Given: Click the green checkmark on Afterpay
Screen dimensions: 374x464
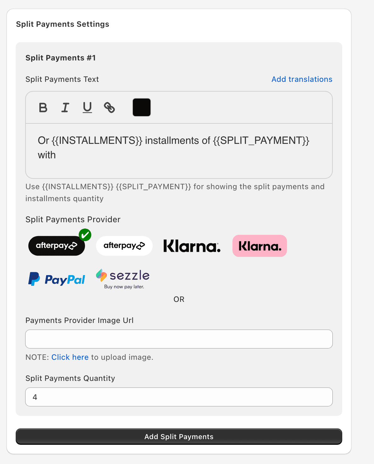Looking at the screenshot, I should (85, 235).
